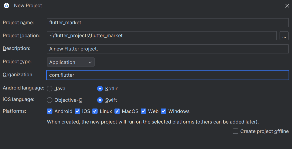This screenshot has height=149, width=292.
Task: Uncheck the Android platform checkbox
Action: tap(50, 111)
